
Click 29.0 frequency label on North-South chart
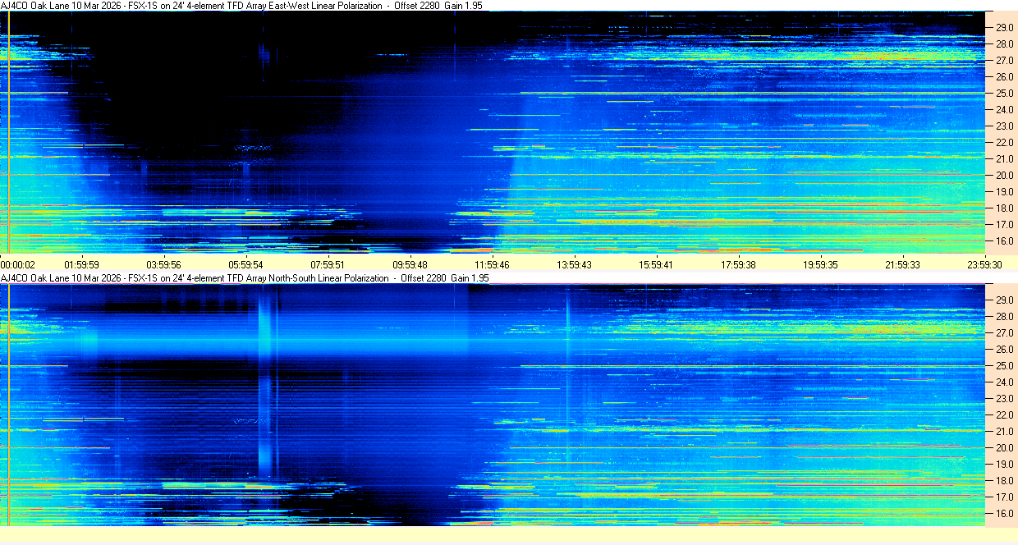tap(1005, 300)
